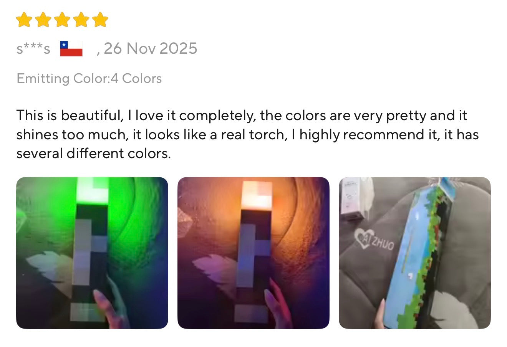Click the first yellow rating star
This screenshot has height=347, width=507.
point(24,20)
